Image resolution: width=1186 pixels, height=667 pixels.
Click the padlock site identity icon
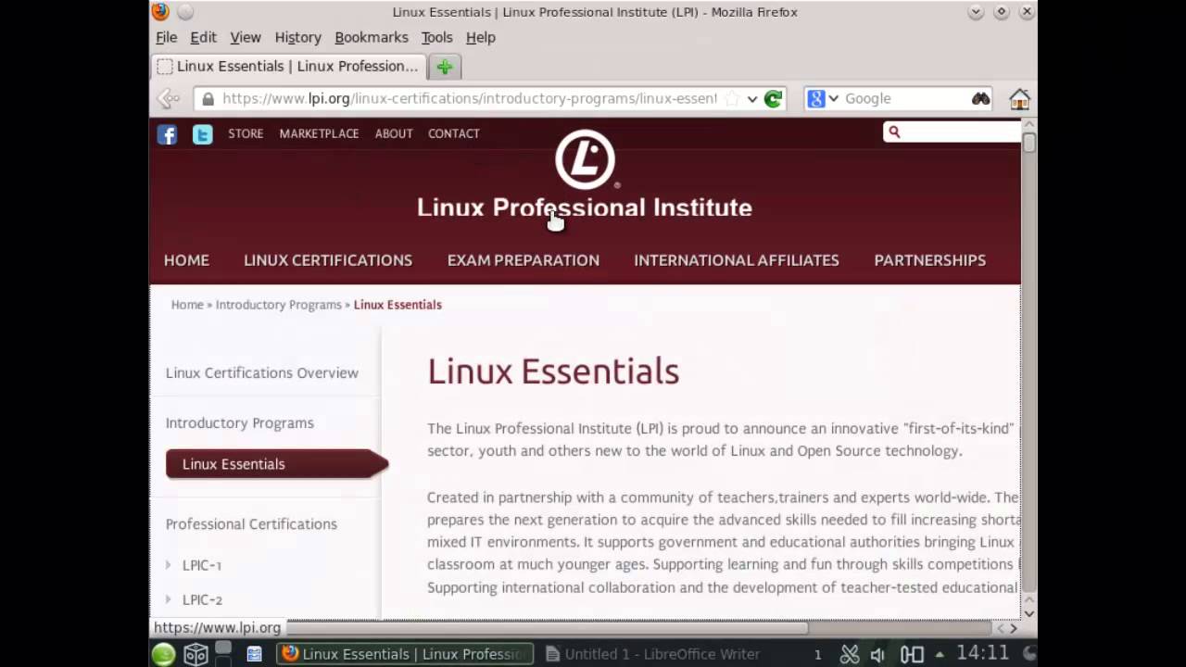pyautogui.click(x=208, y=99)
